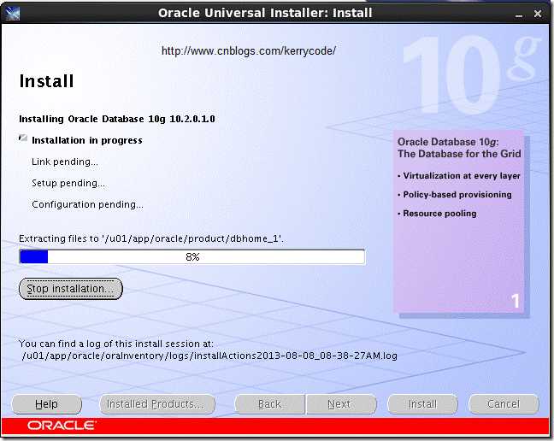Go Back to previous installer step
This screenshot has height=441, width=554.
pos(269,404)
